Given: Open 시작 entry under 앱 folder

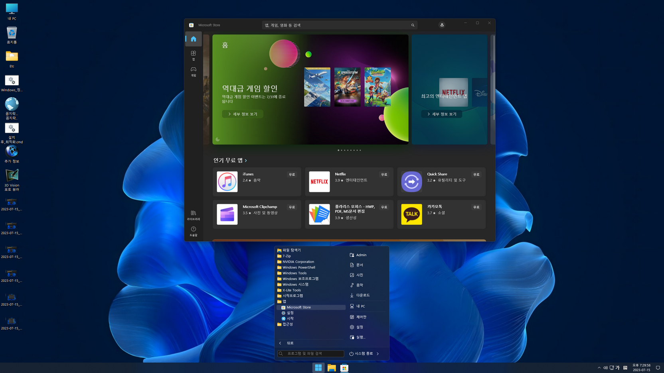Looking at the screenshot, I should pos(290,318).
